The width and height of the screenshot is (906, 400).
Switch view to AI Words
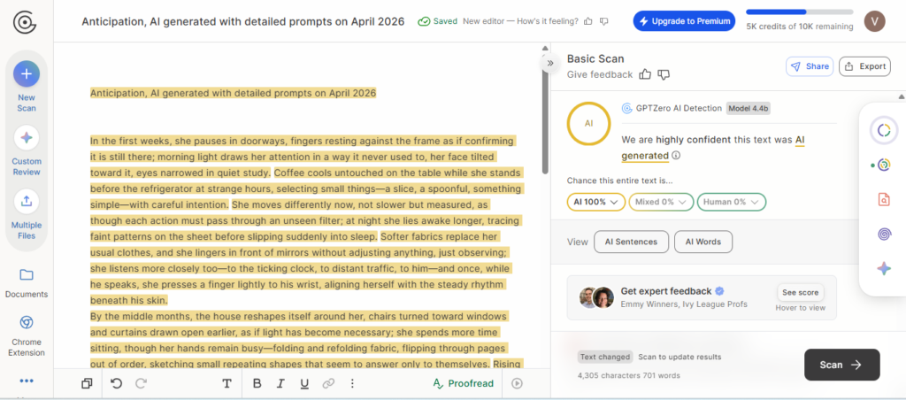703,242
